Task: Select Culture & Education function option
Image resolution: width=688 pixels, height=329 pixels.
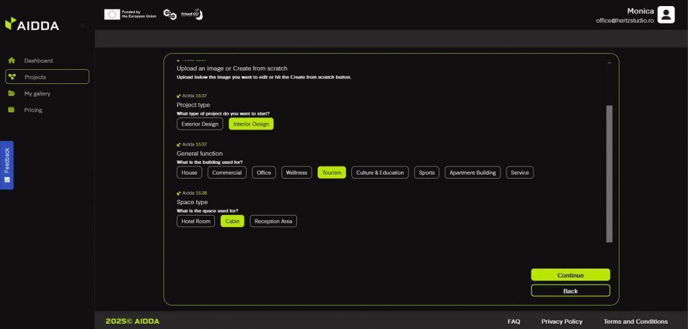Action: point(380,173)
